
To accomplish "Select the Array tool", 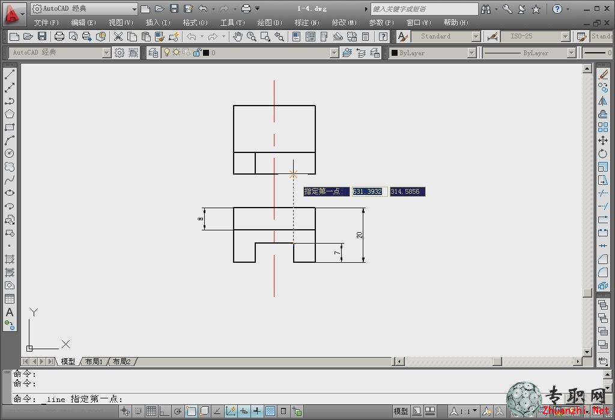I will [603, 127].
